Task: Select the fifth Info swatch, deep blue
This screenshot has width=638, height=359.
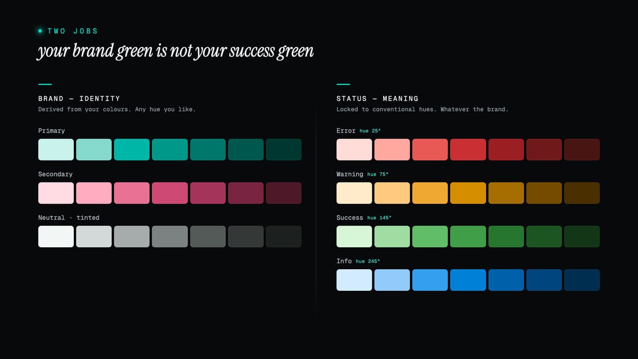Action: [x=506, y=280]
